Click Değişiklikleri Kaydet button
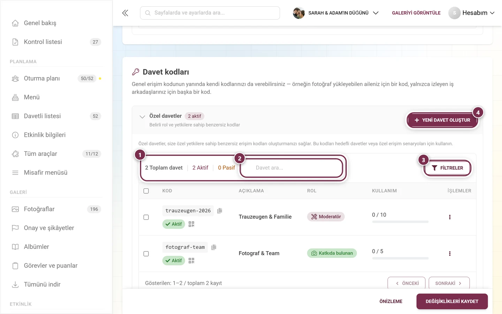This screenshot has width=502, height=314. tap(452, 301)
